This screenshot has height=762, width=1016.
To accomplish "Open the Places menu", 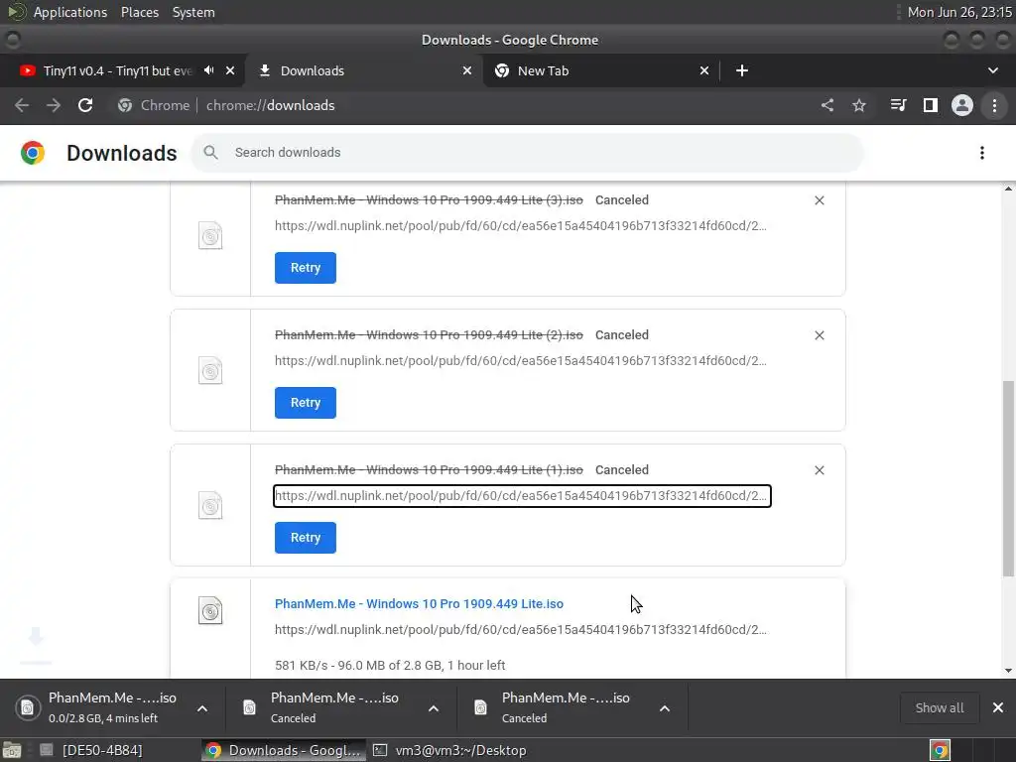I will point(139,12).
